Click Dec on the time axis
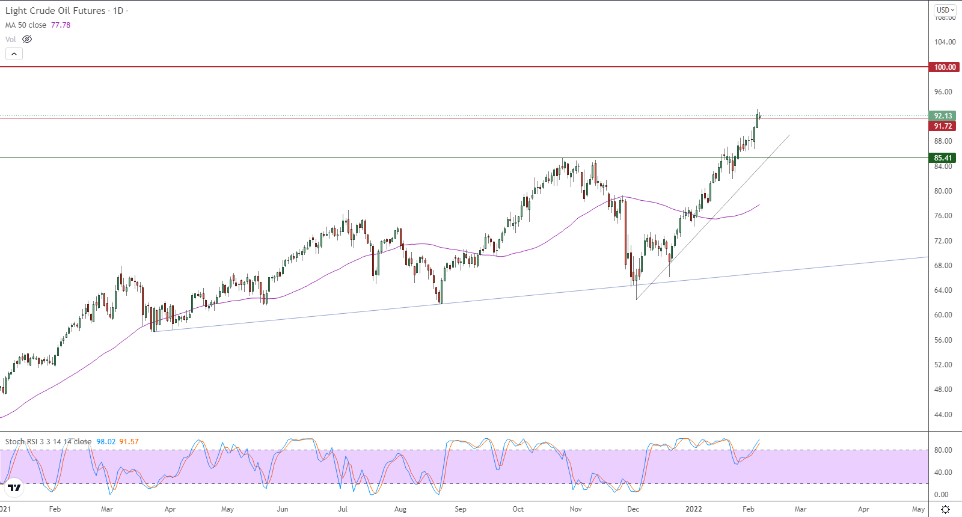 pyautogui.click(x=633, y=509)
